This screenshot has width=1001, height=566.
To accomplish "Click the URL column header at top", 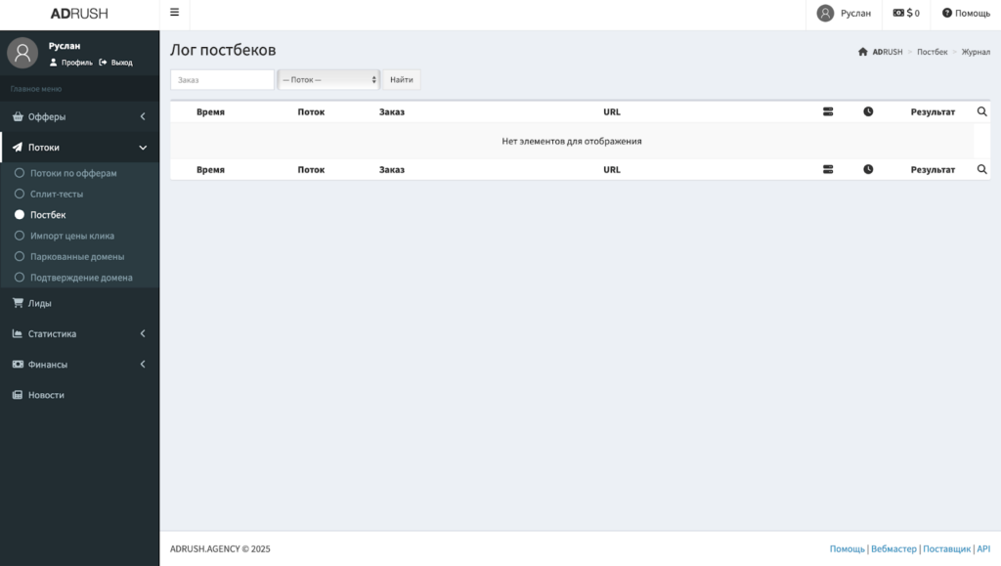I will point(612,111).
